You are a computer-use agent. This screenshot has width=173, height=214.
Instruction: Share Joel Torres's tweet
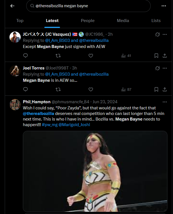click(x=165, y=89)
